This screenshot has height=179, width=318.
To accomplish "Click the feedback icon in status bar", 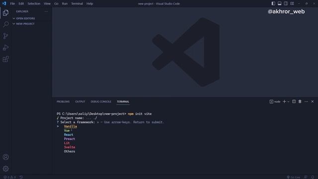I will [x=306, y=177].
